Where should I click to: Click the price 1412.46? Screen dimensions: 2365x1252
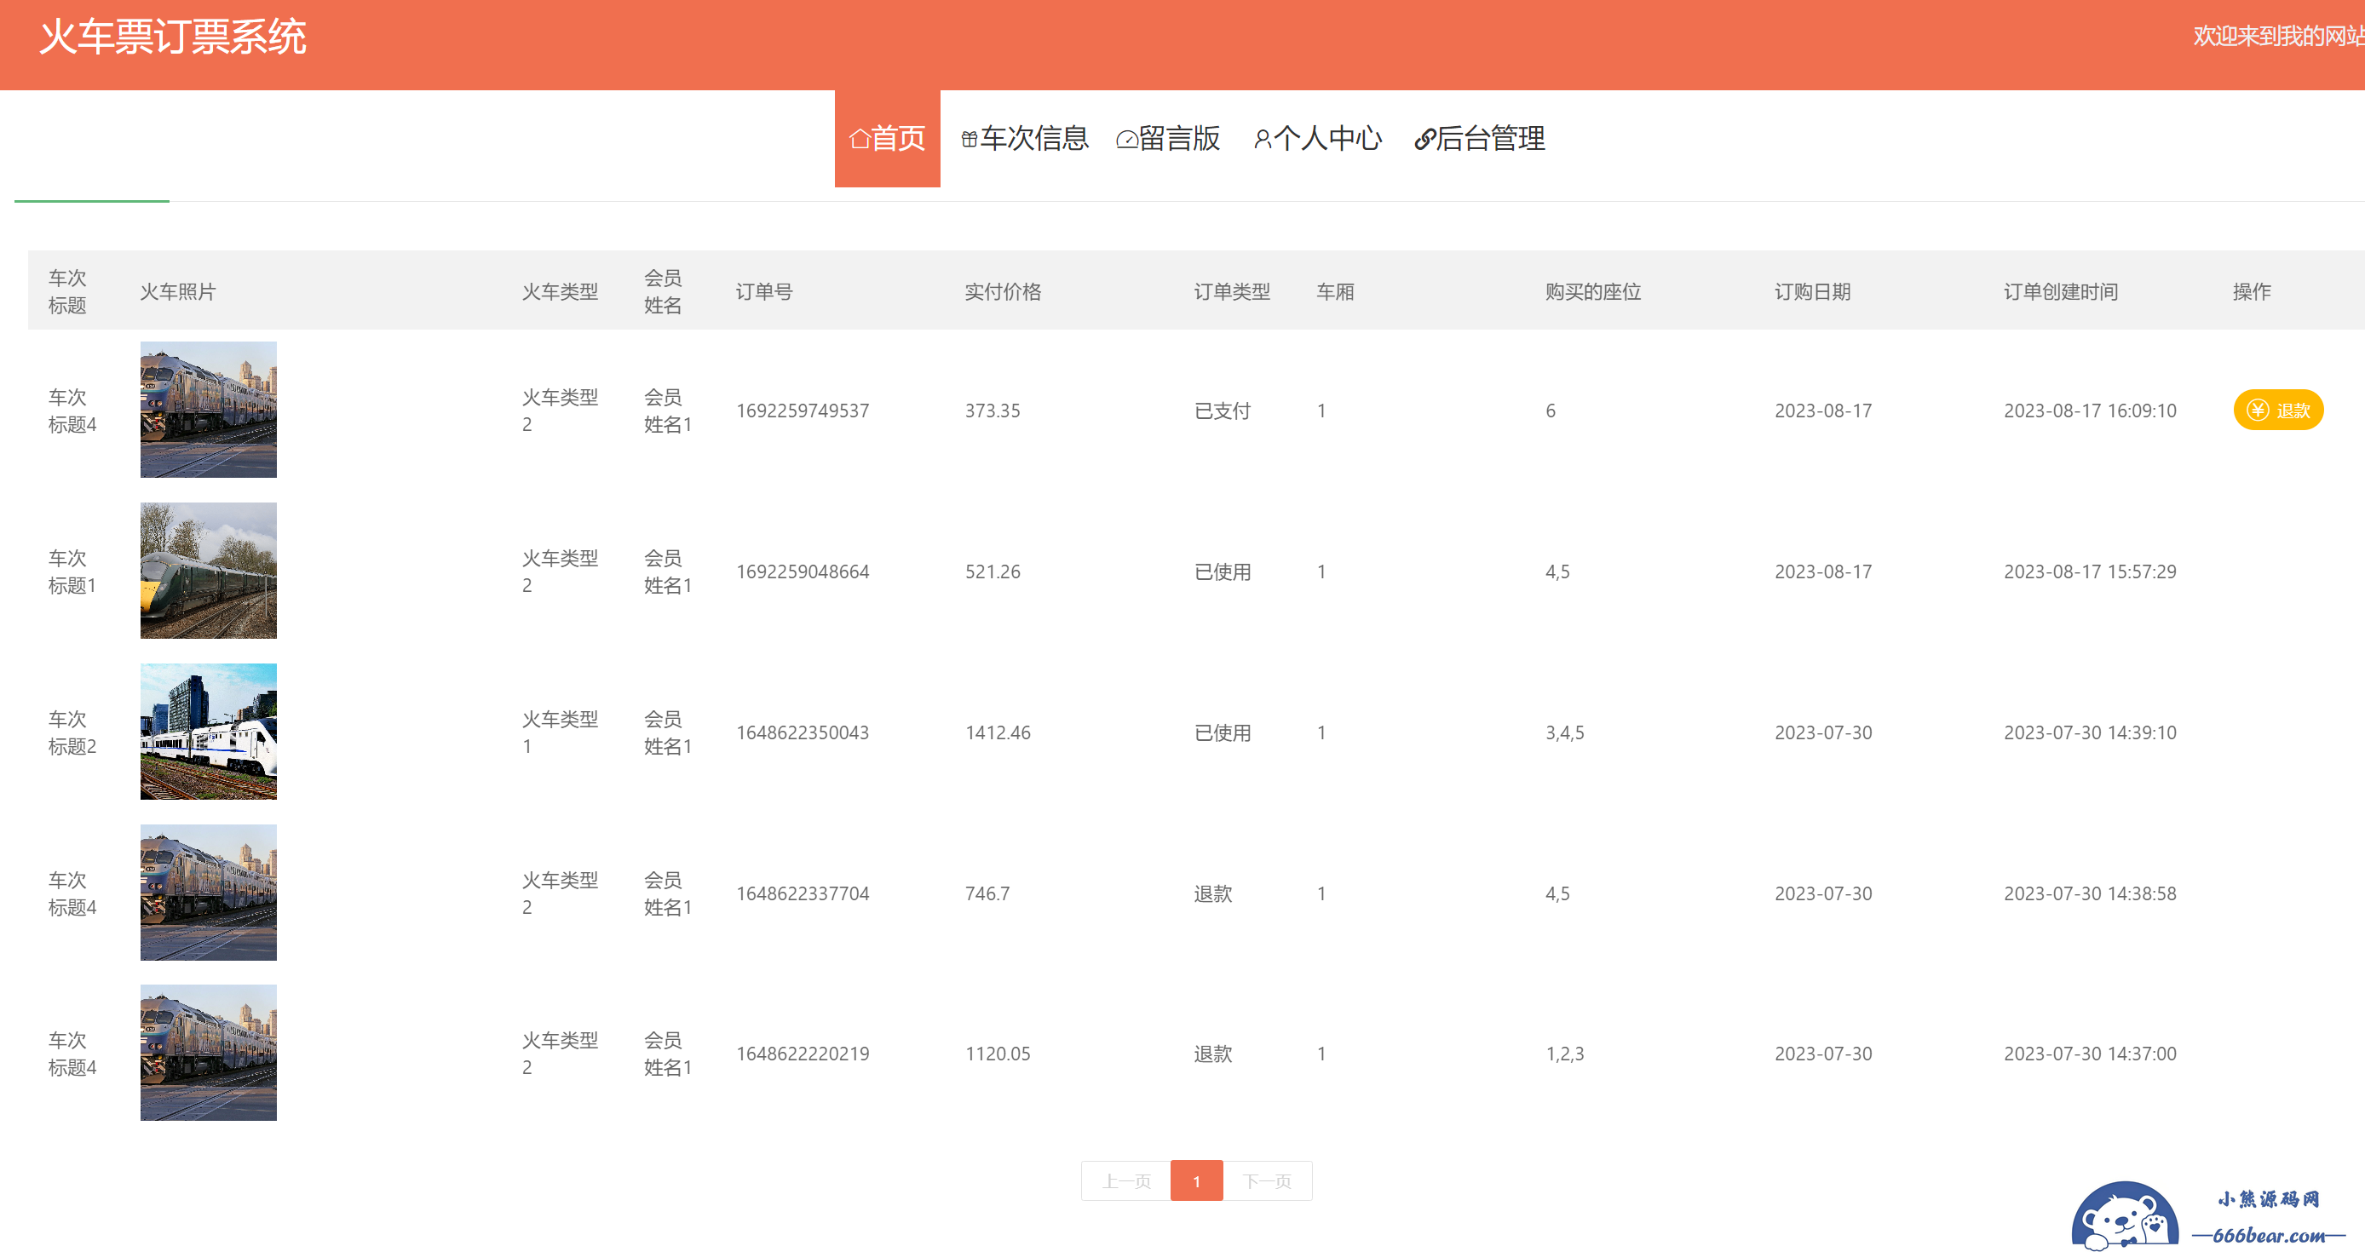[x=997, y=732]
